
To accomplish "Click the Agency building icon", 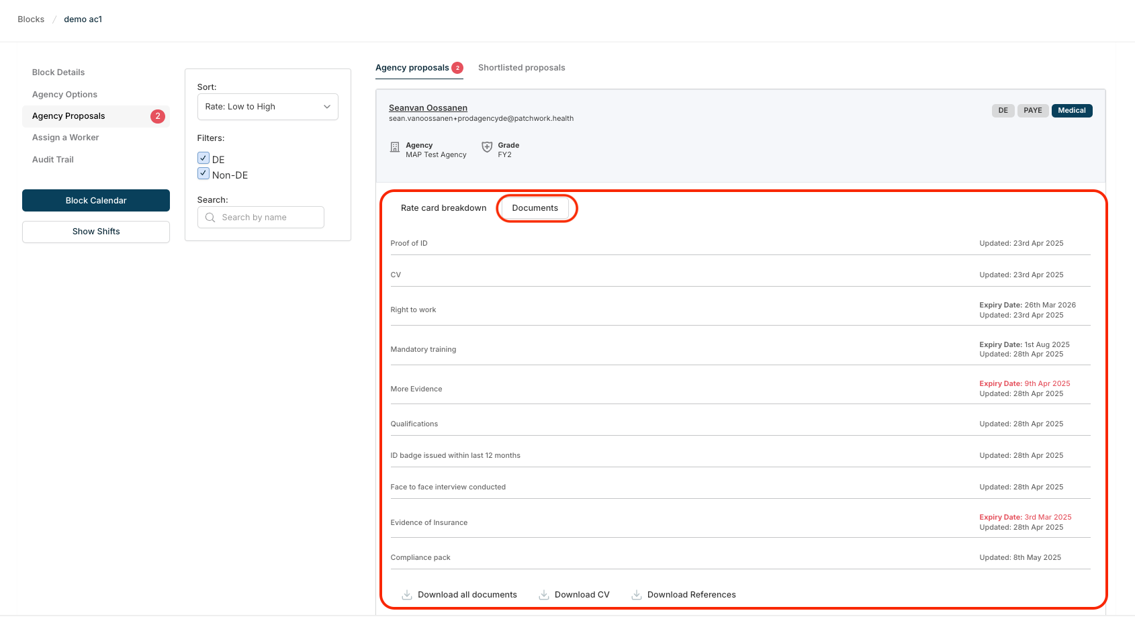I will coord(395,147).
